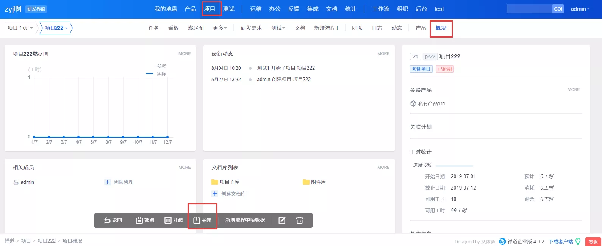Switch to 看板 tab
The width and height of the screenshot is (602, 246).
click(x=173, y=28)
